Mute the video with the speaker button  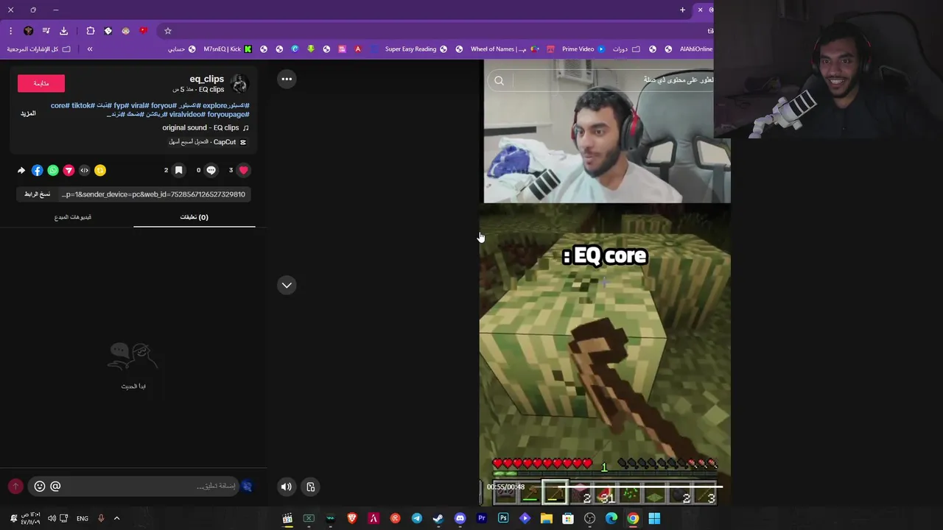[287, 487]
